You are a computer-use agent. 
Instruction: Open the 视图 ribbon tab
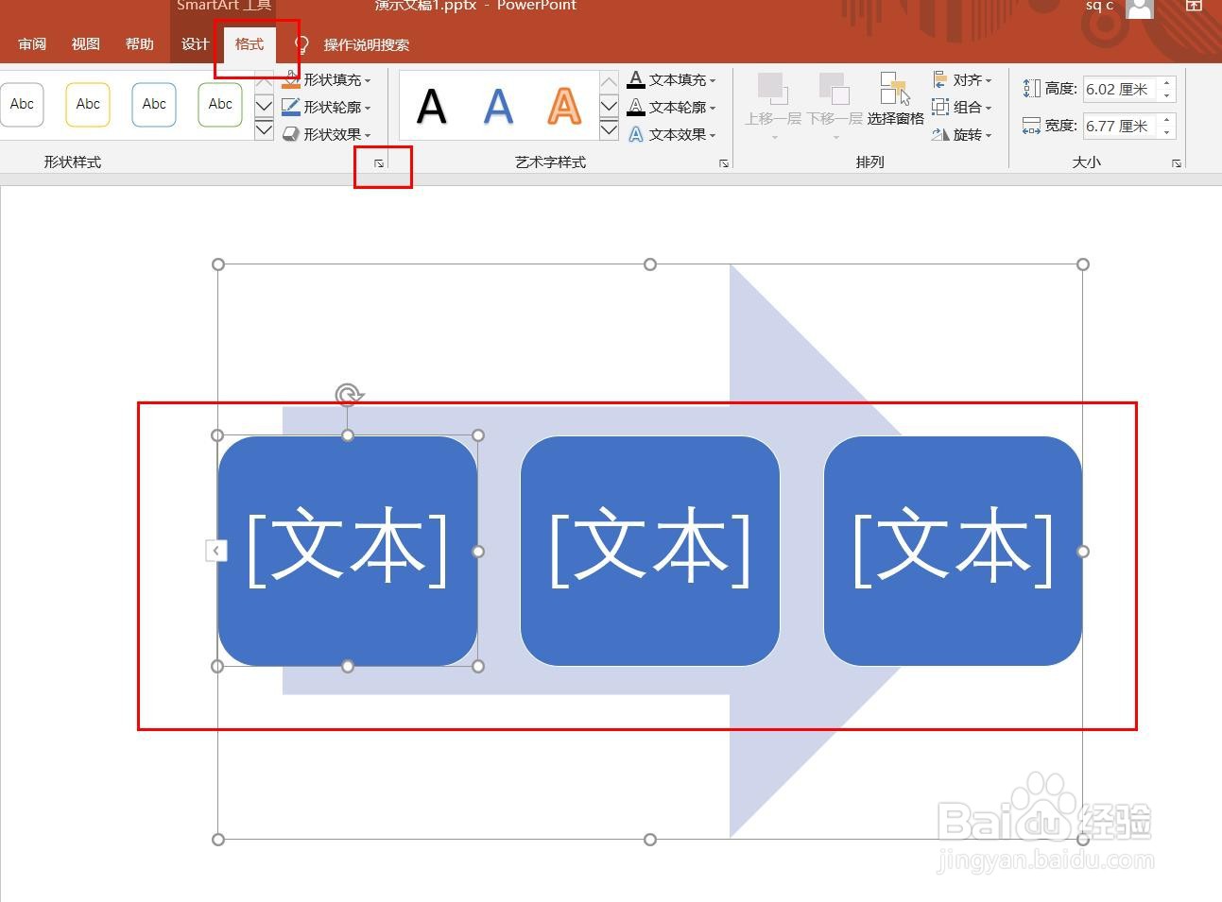click(x=85, y=43)
